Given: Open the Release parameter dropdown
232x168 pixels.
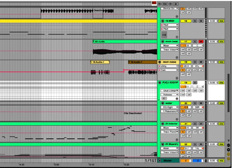Looking at the screenshot, I should pyautogui.click(x=170, y=94).
